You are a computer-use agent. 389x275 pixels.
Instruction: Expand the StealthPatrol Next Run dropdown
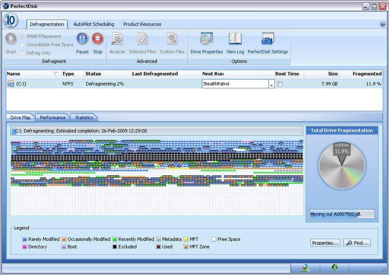coord(271,84)
